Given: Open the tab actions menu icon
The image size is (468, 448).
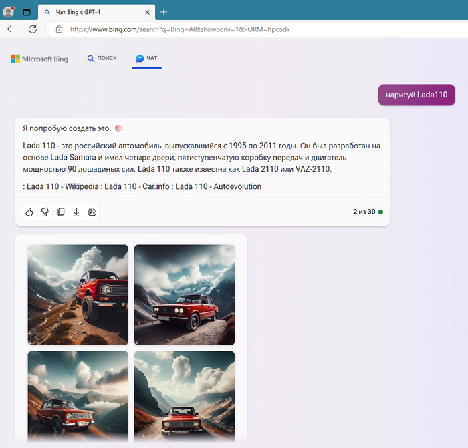Looking at the screenshot, I should [27, 12].
